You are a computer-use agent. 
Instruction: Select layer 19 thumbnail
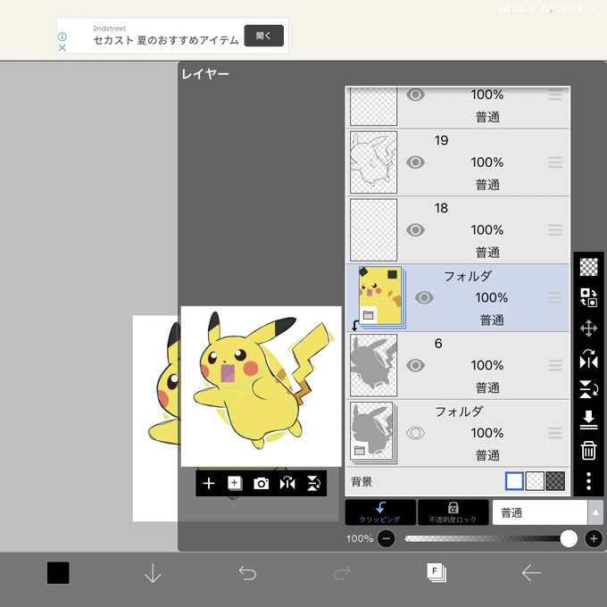pyautogui.click(x=373, y=162)
